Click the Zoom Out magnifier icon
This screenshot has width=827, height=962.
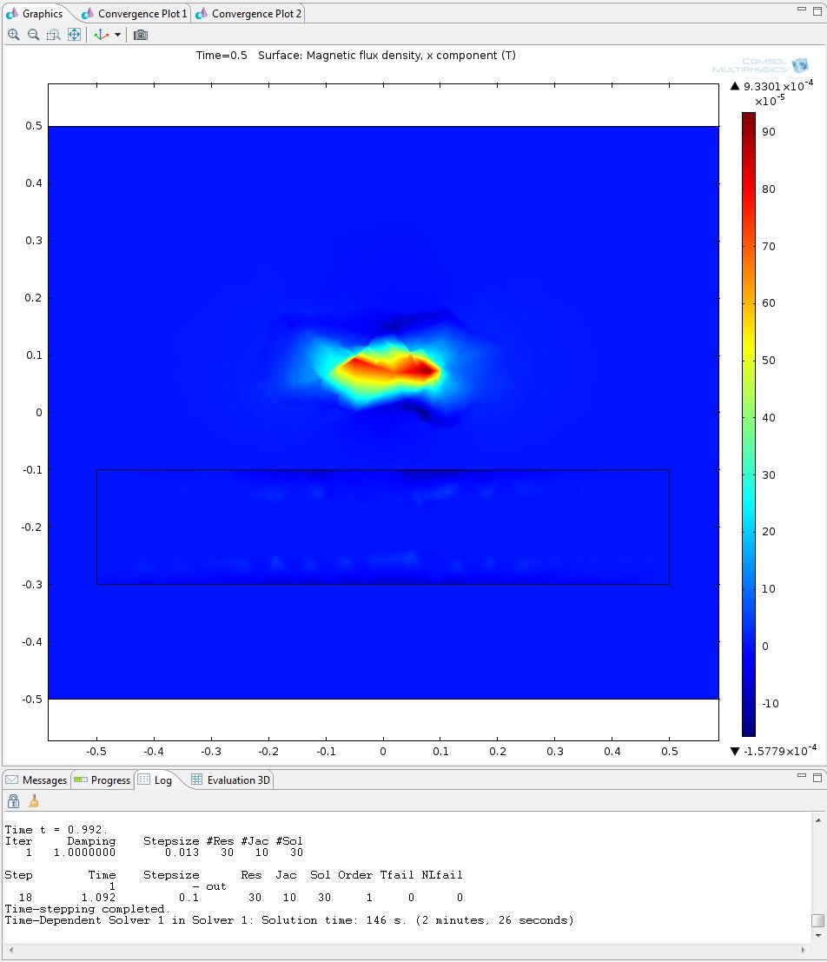[x=33, y=35]
